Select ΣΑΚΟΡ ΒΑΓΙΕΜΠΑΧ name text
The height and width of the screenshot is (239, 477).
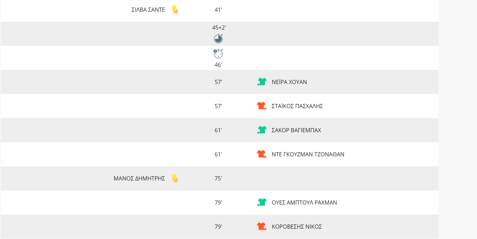coord(296,131)
